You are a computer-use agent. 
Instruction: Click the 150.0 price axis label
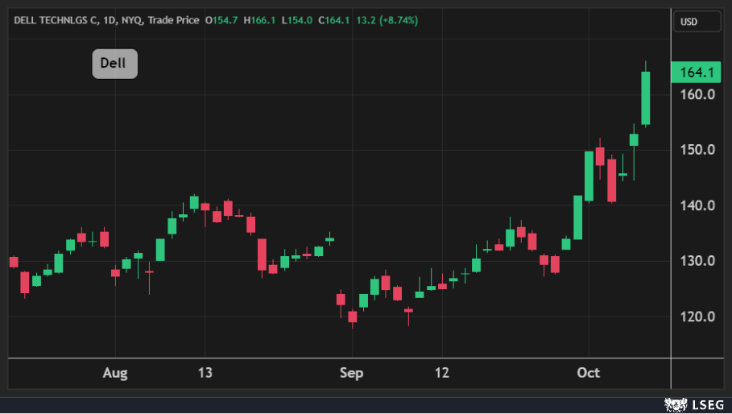click(697, 150)
